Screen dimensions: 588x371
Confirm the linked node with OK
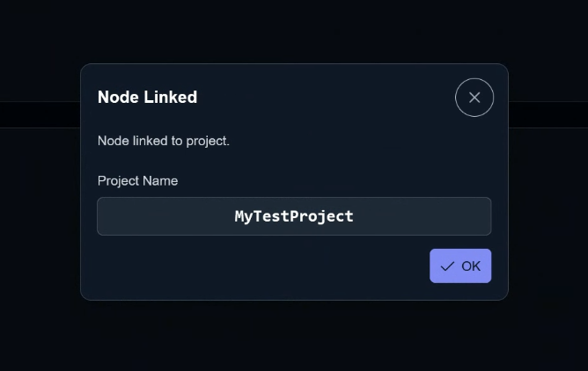click(x=460, y=266)
